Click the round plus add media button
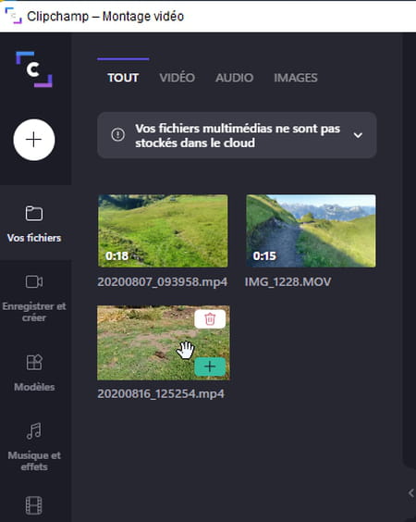The width and height of the screenshot is (416, 522). (34, 140)
